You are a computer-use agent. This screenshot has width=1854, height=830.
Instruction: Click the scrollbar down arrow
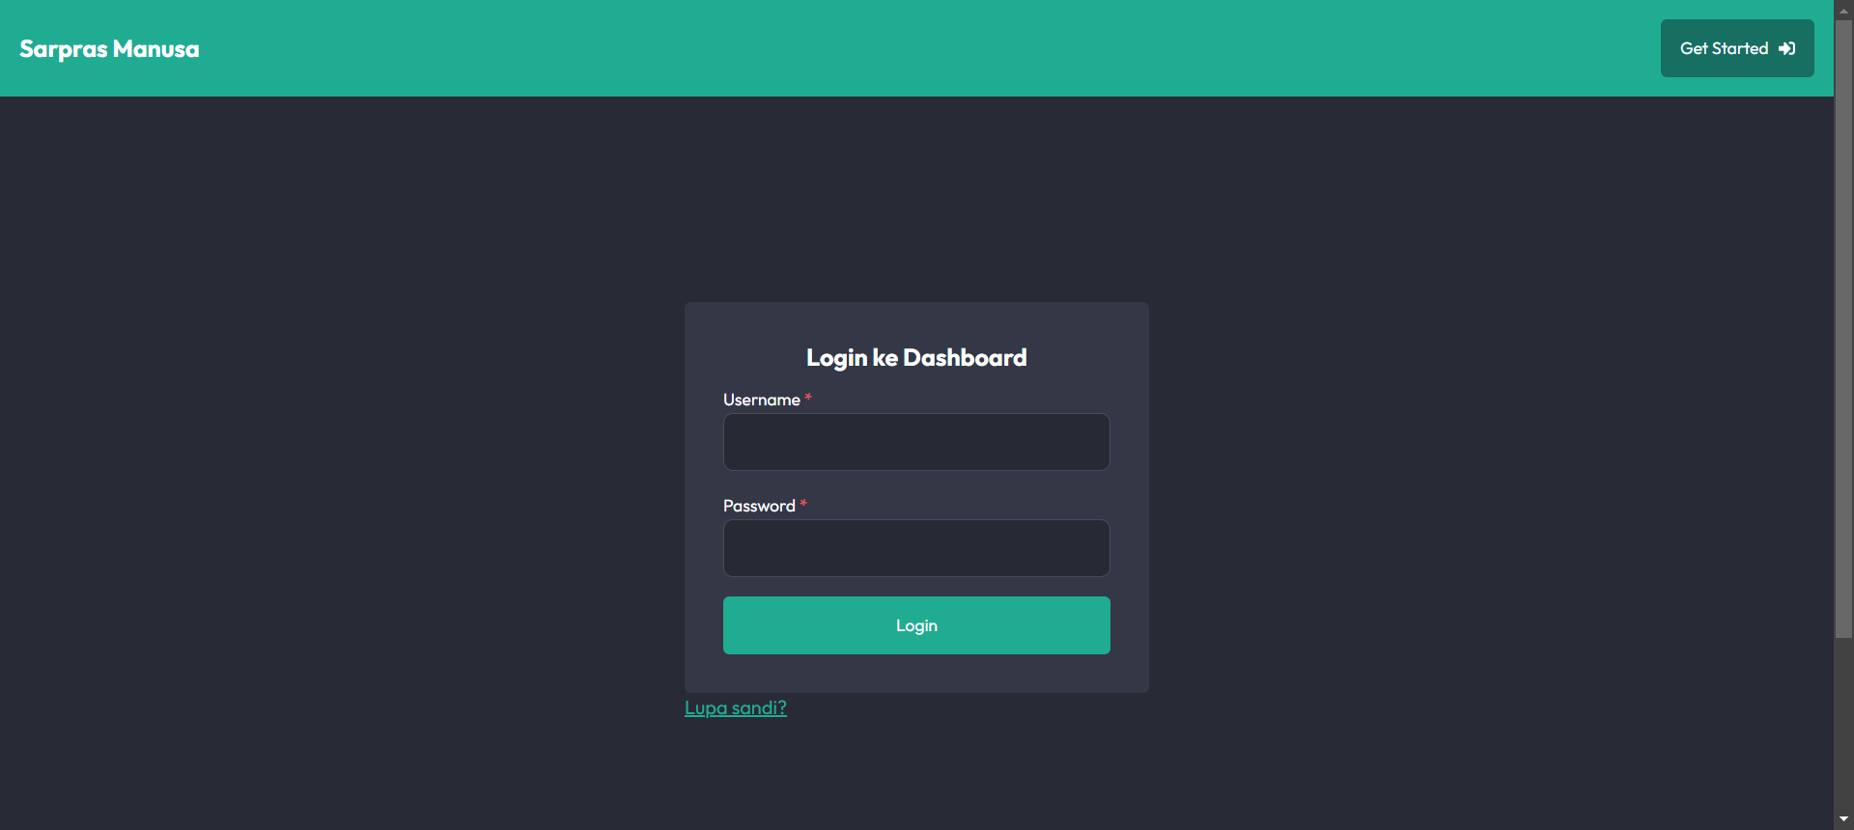[x=1844, y=819]
